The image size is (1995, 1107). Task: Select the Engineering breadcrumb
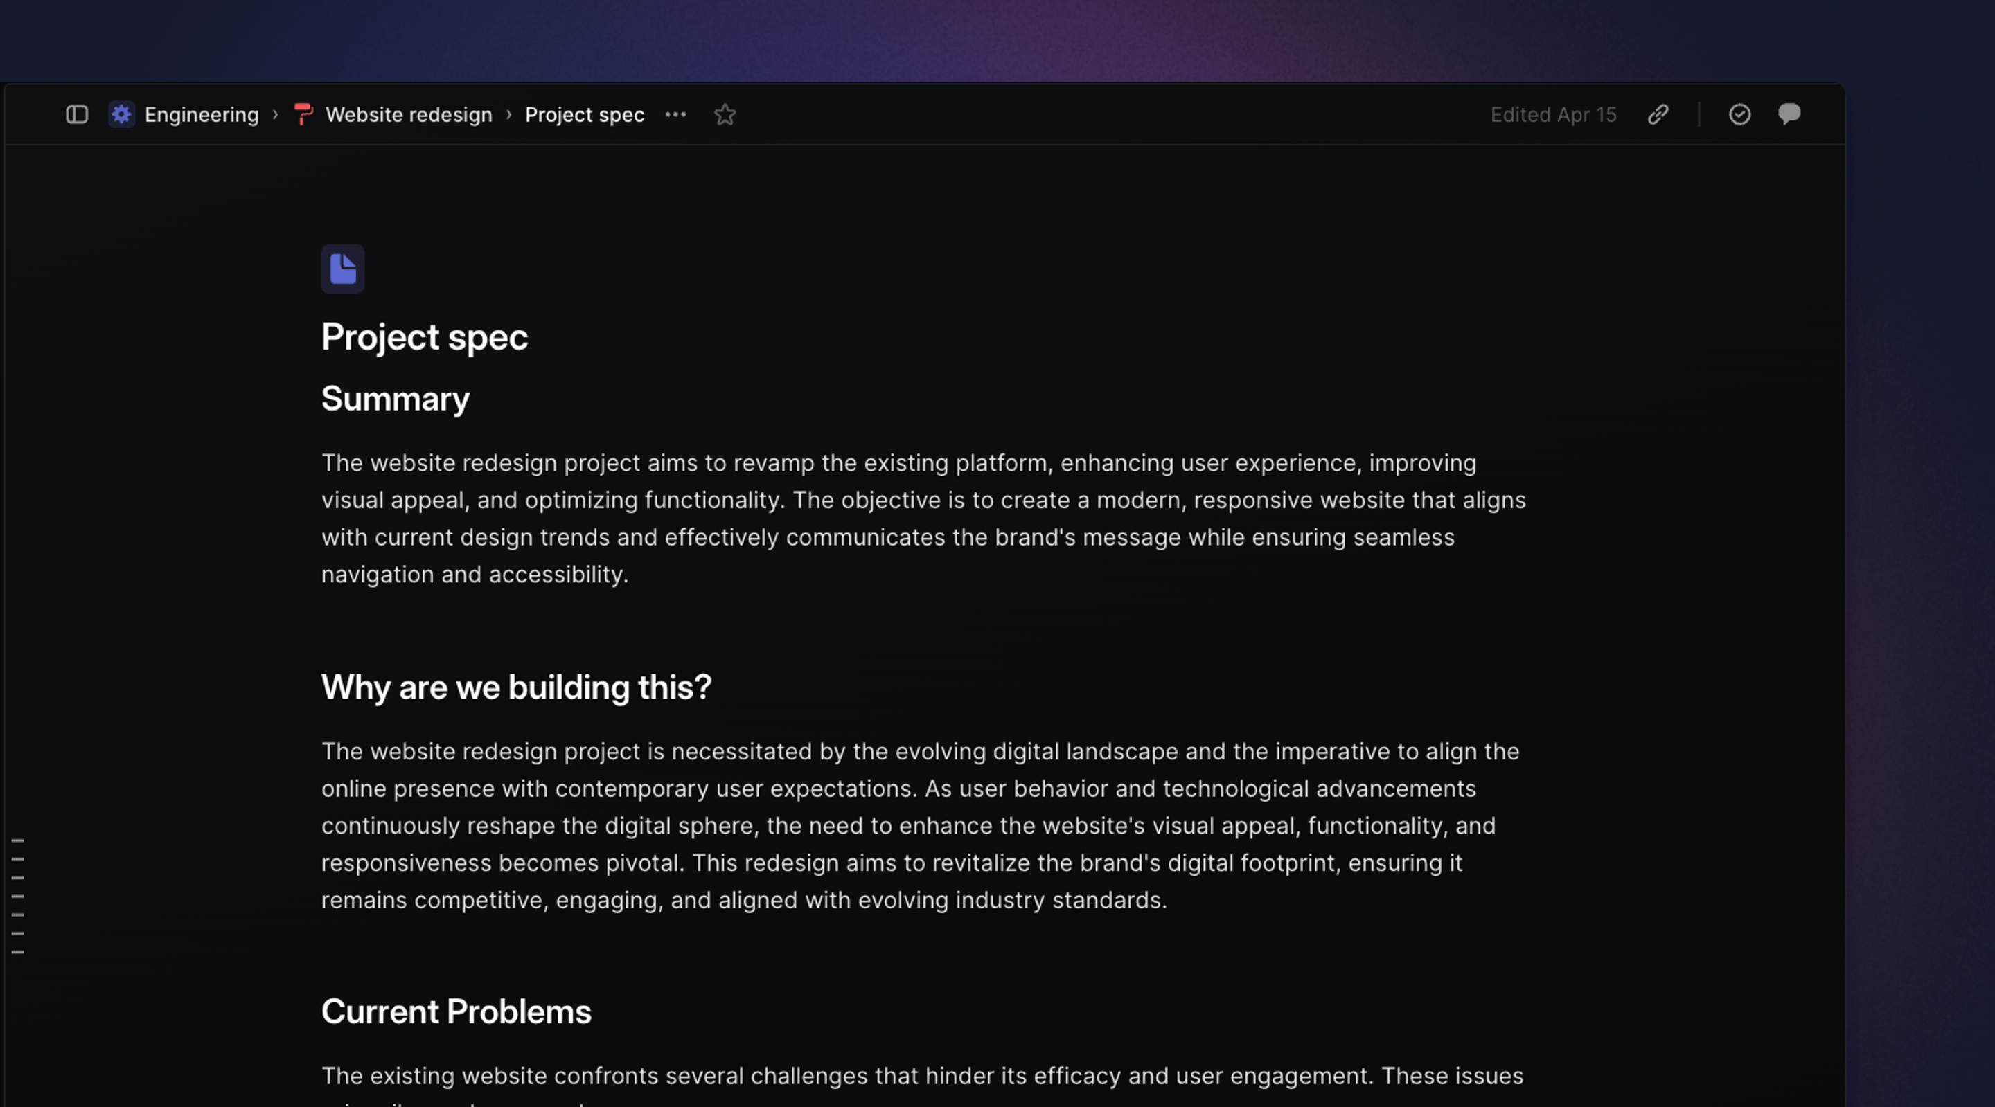pos(202,114)
